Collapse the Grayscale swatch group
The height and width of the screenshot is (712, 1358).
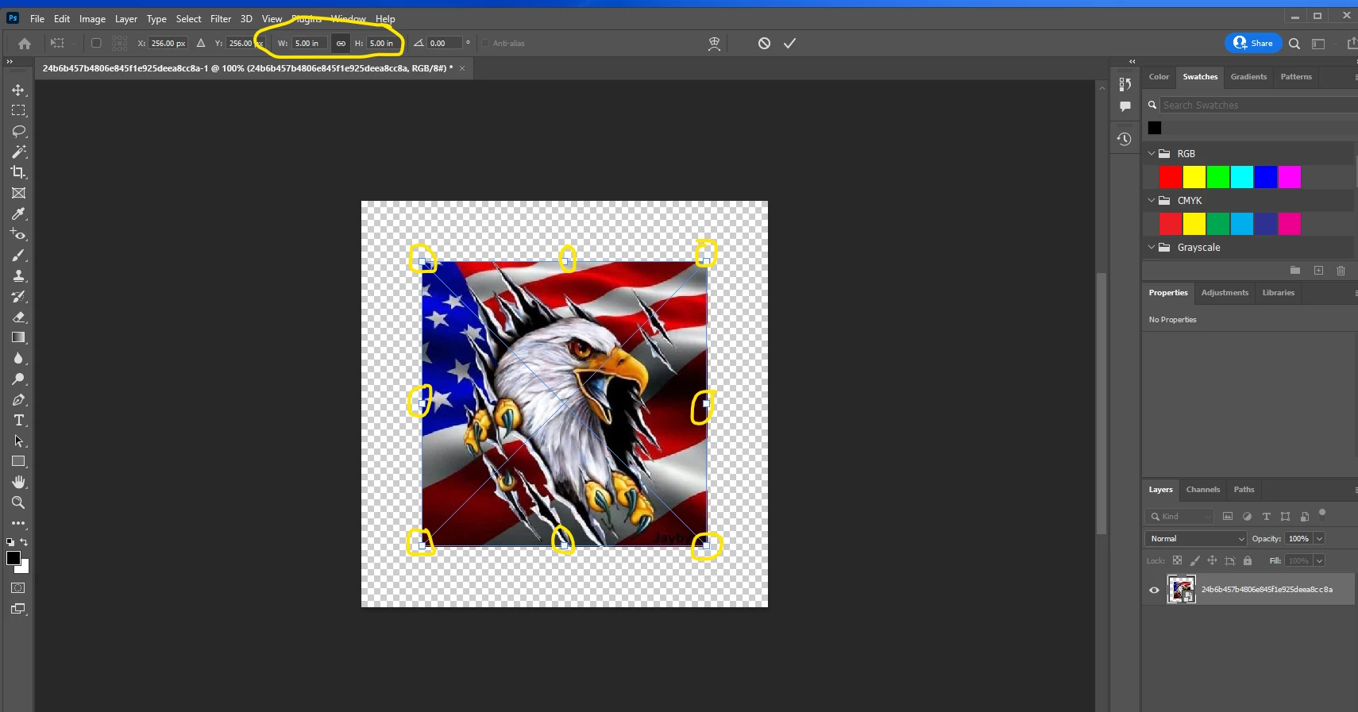pos(1152,247)
